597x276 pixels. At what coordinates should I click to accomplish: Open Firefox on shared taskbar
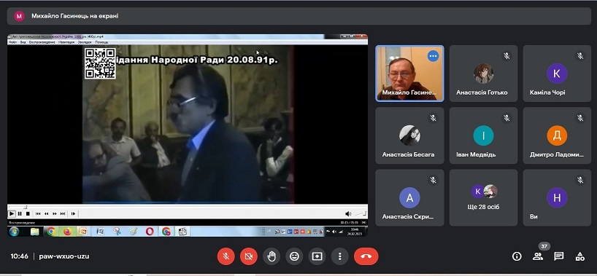[67, 232]
